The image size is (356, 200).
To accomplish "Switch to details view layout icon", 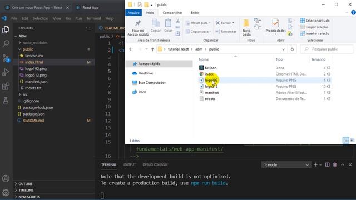I will [346, 141].
